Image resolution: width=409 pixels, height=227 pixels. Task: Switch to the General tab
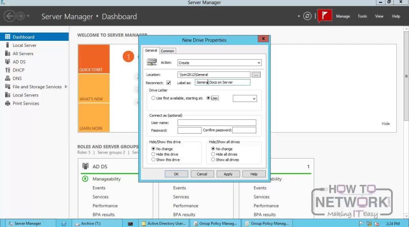(x=151, y=51)
